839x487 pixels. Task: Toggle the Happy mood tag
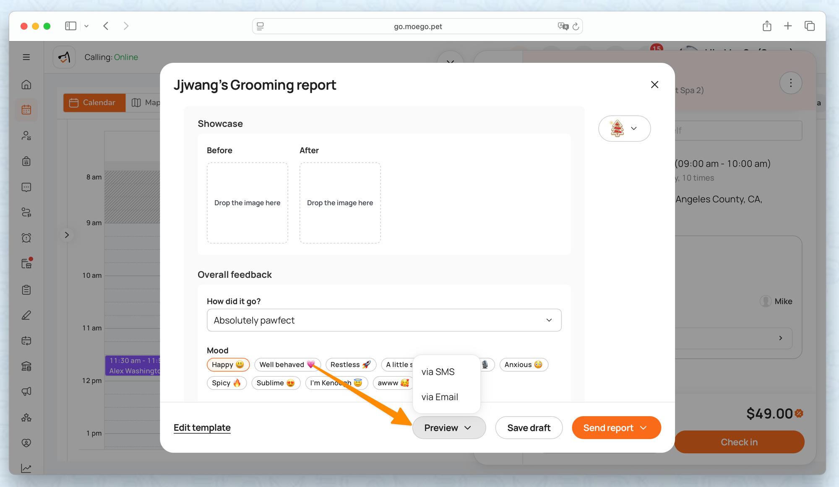pyautogui.click(x=228, y=365)
